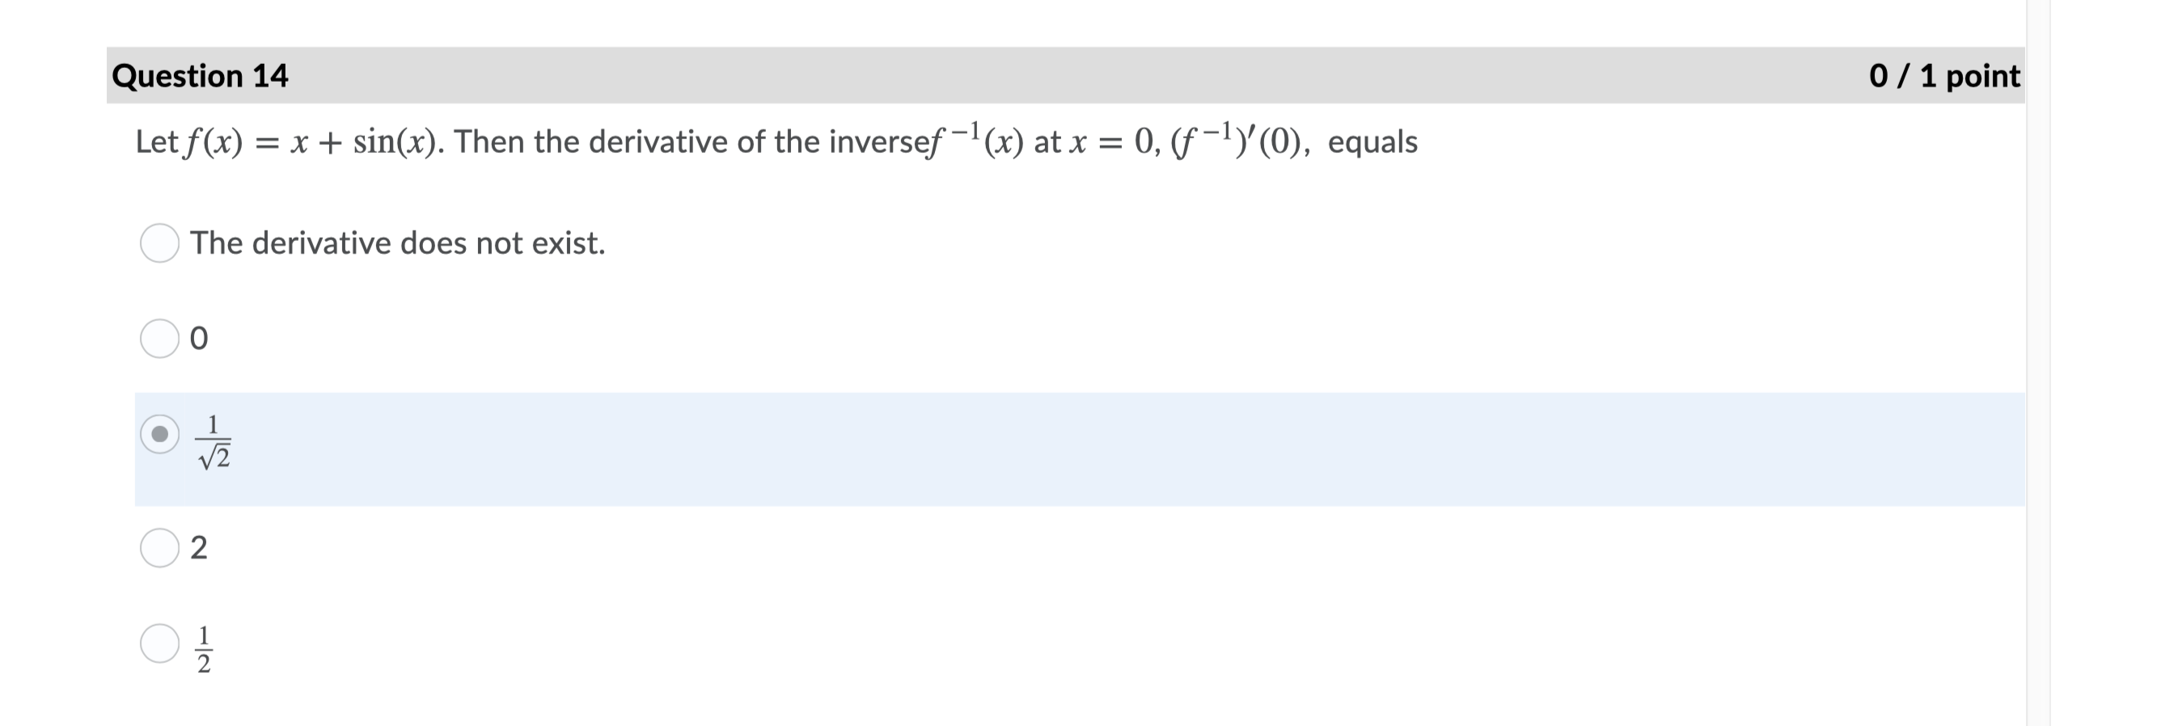The height and width of the screenshot is (726, 2174).
Task: Click the question text about f(x)
Action: 759,141
